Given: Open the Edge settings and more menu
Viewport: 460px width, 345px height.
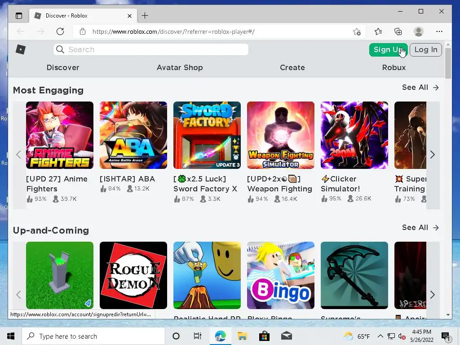Looking at the screenshot, I should point(439,31).
